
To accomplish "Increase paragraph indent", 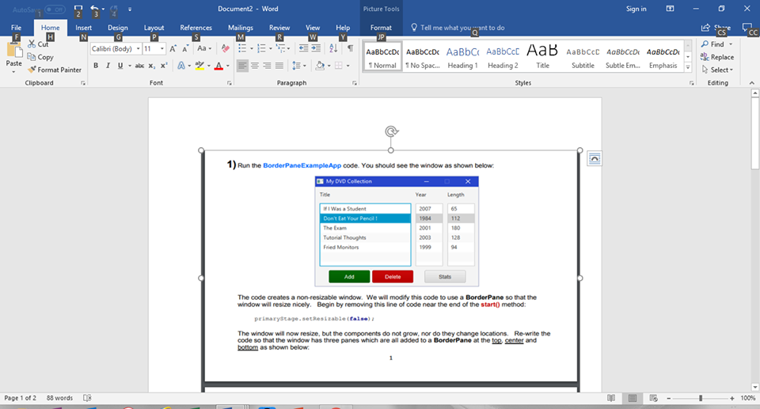I will click(x=316, y=48).
